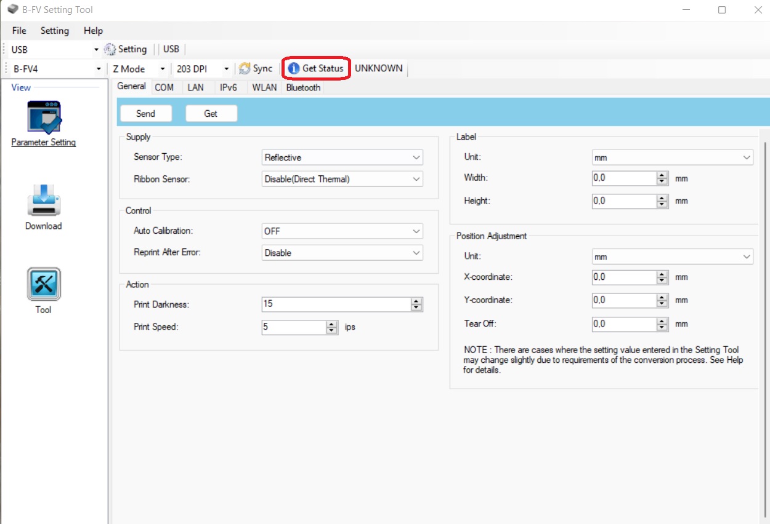This screenshot has width=770, height=524.
Task: Open the Auto Calibration dropdown
Action: (342, 231)
